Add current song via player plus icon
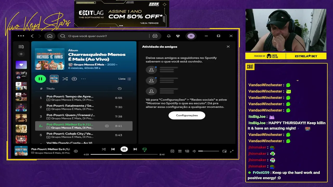The image size is (333, 187). (76, 151)
